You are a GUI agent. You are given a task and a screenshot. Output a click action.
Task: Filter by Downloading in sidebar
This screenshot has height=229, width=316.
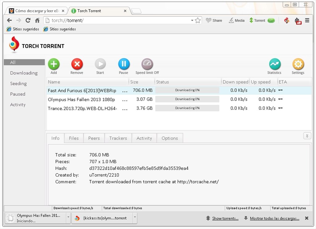point(24,73)
